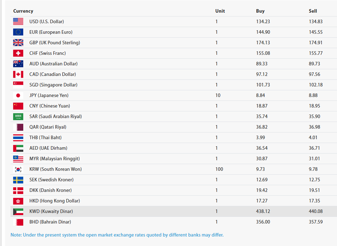Click the Japanese flag icon
This screenshot has height=246, width=337.
(x=18, y=95)
